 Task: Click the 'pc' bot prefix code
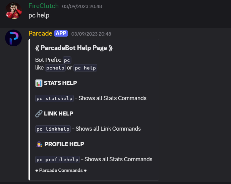67,60
